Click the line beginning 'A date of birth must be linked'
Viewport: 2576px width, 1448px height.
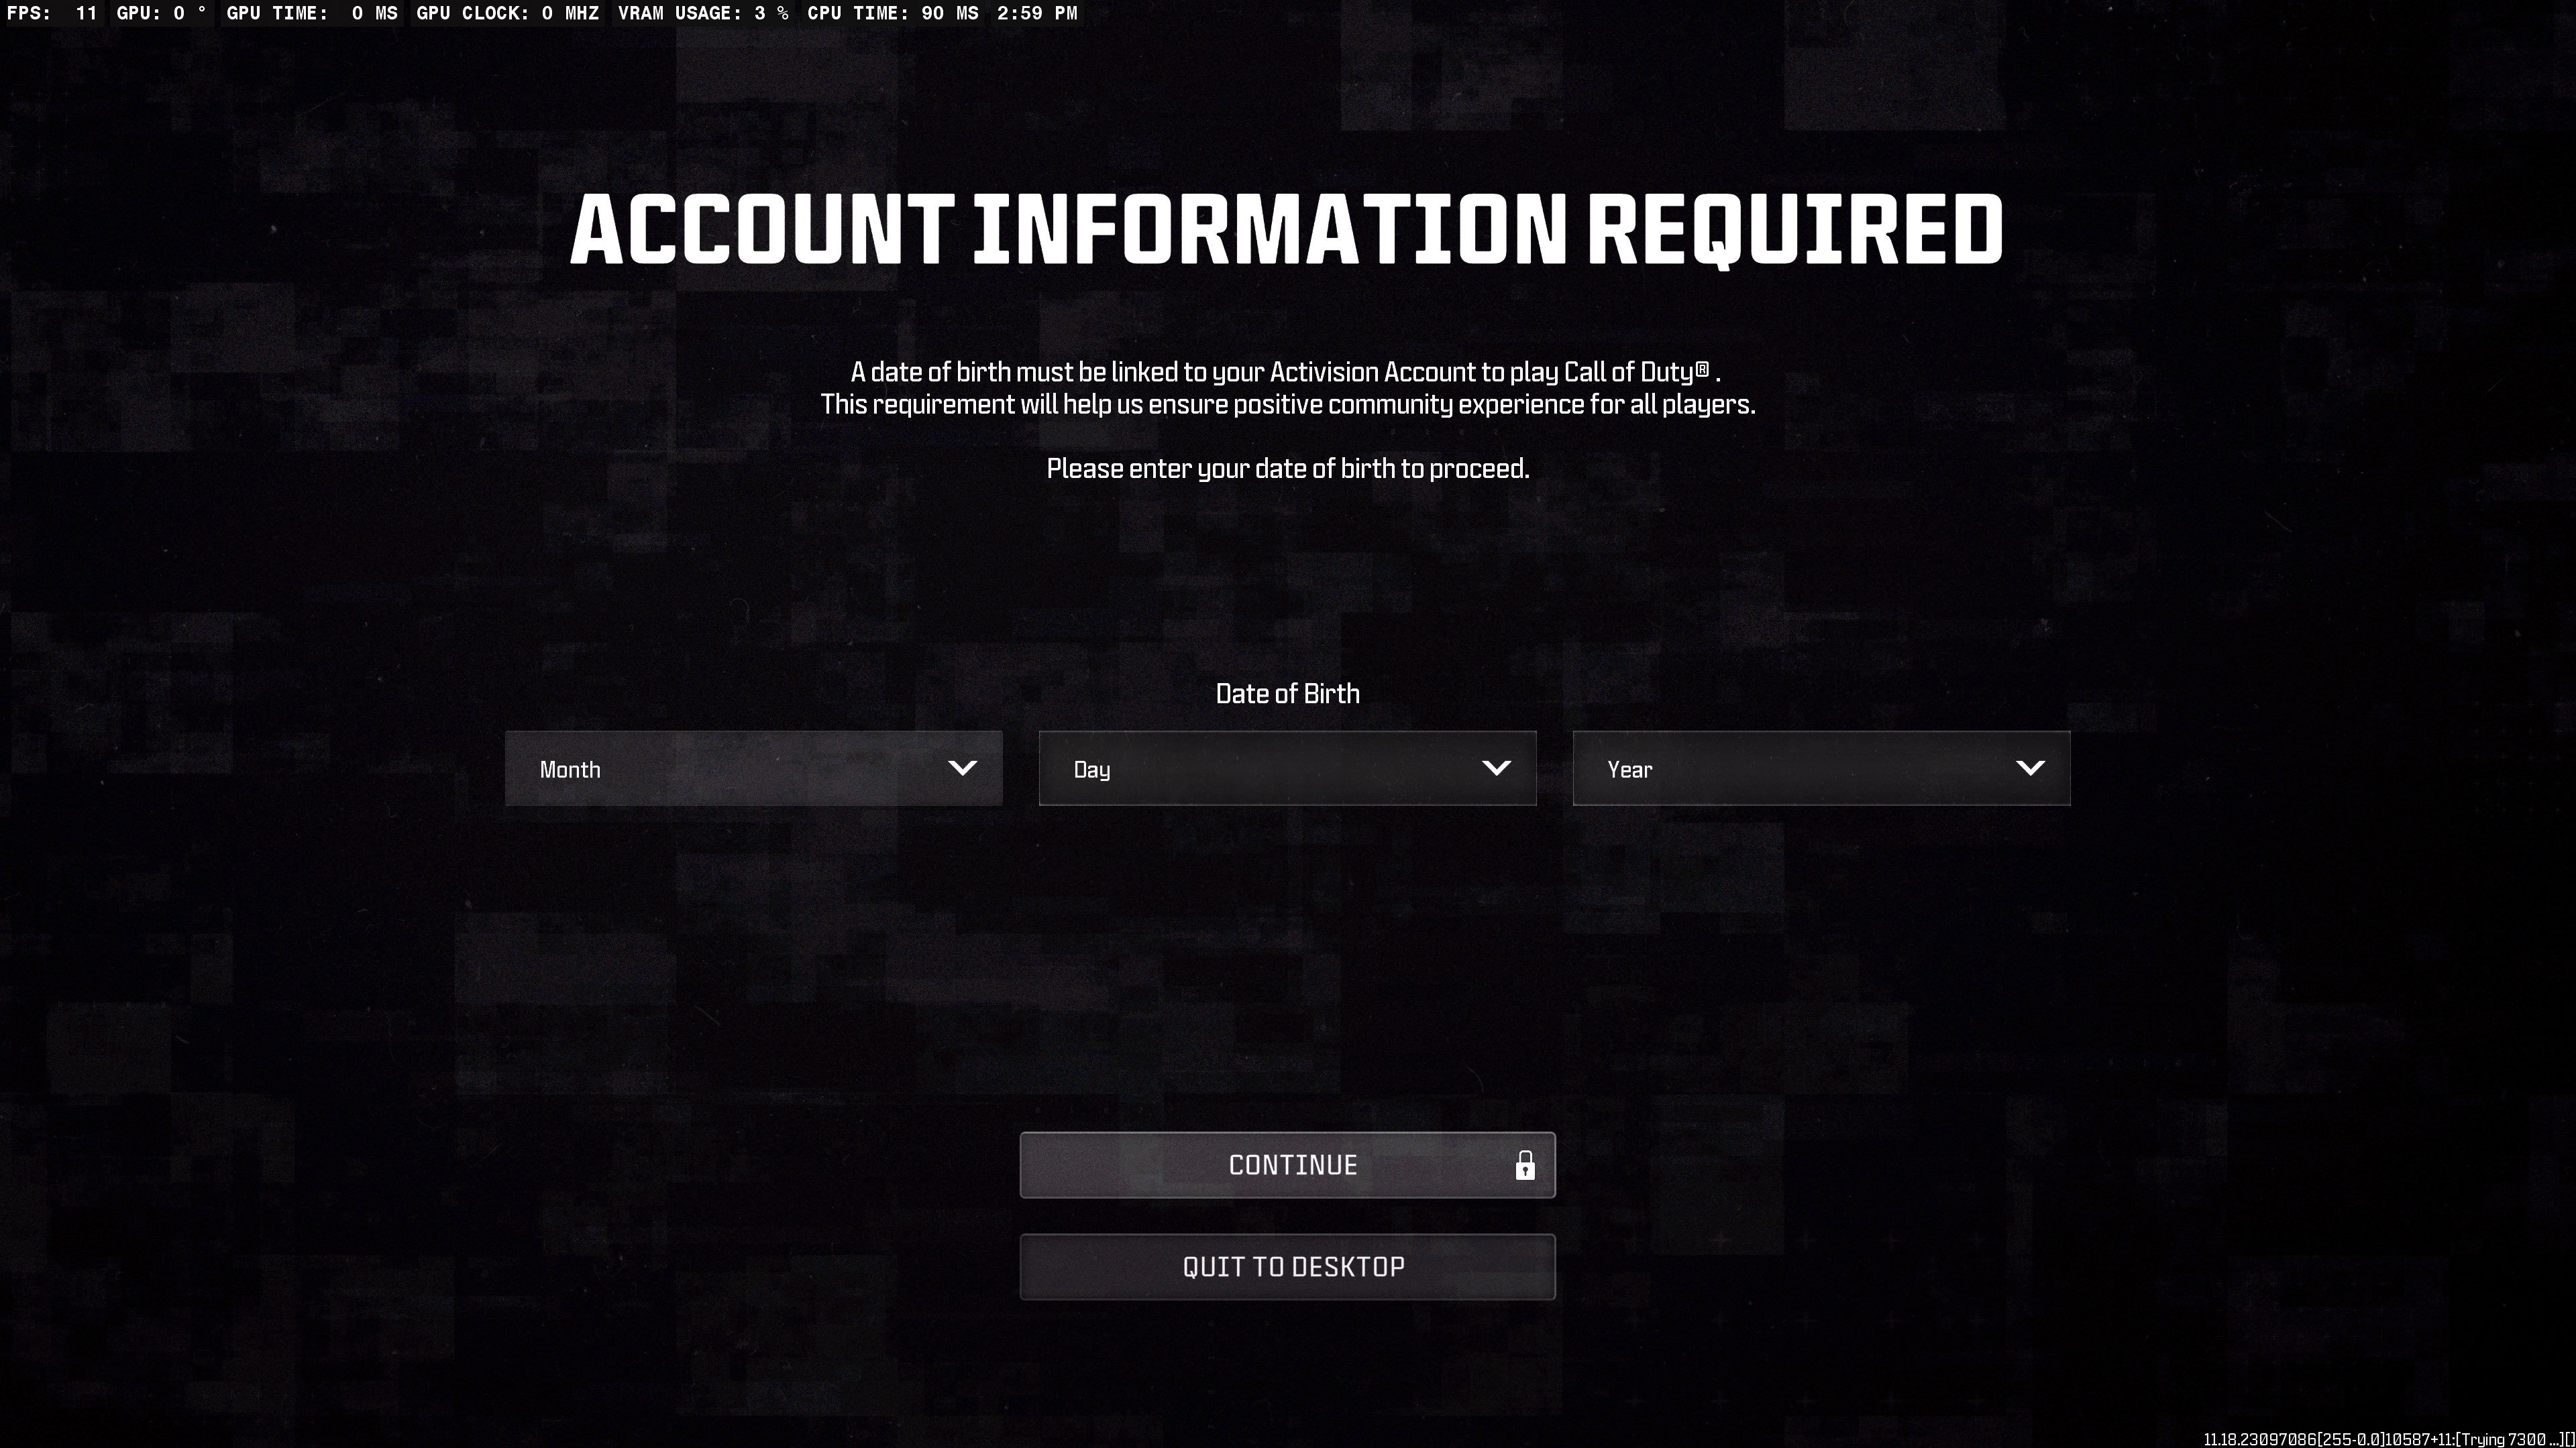(x=1285, y=372)
